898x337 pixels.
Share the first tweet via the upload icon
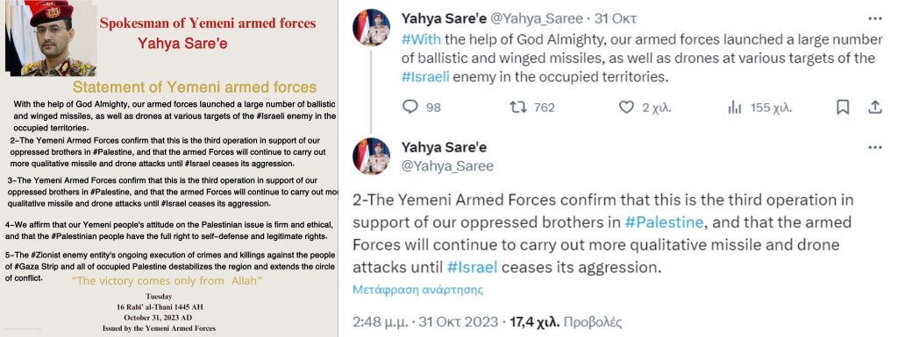point(874,107)
